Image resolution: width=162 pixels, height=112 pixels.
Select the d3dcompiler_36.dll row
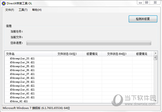coord(79,70)
